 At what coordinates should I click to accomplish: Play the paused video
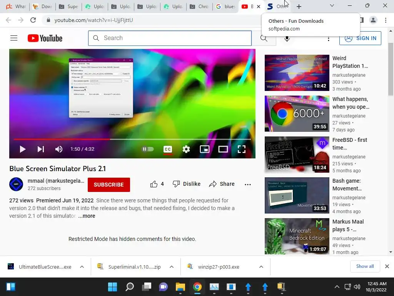[x=23, y=149]
